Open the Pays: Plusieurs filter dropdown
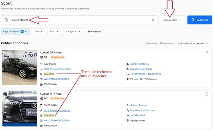The height and width of the screenshot is (130, 213). click(15, 32)
